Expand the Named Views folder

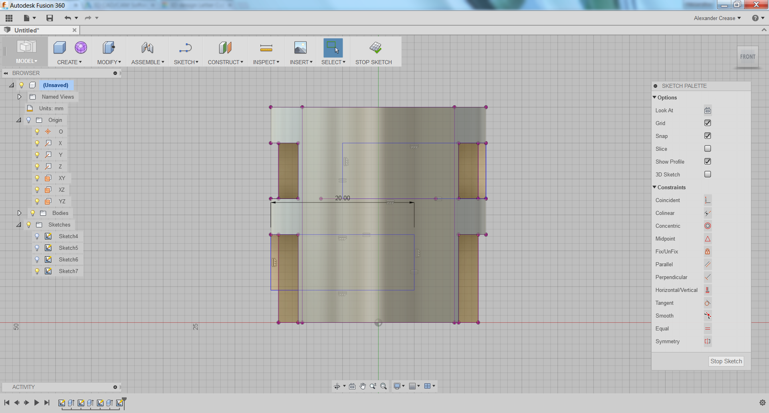click(x=19, y=97)
